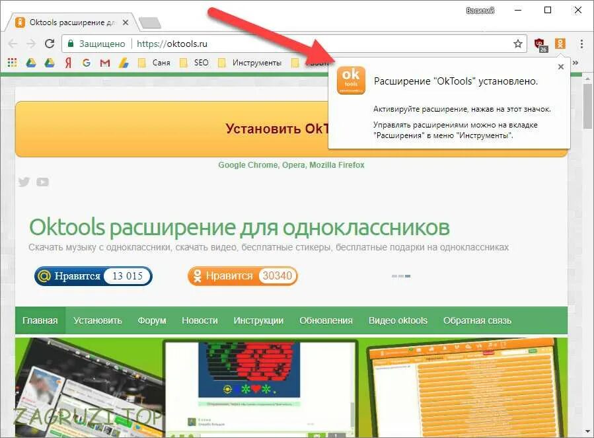The width and height of the screenshot is (594, 438).
Task: Click the right orange list screenshot thumbnail
Action: [x=466, y=388]
